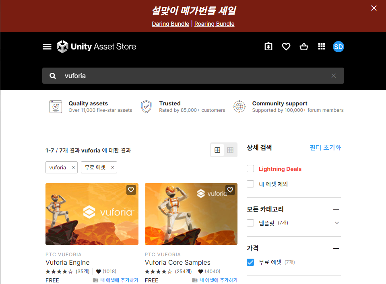Click the Community support globe icon
The height and width of the screenshot is (284, 386).
click(x=239, y=107)
